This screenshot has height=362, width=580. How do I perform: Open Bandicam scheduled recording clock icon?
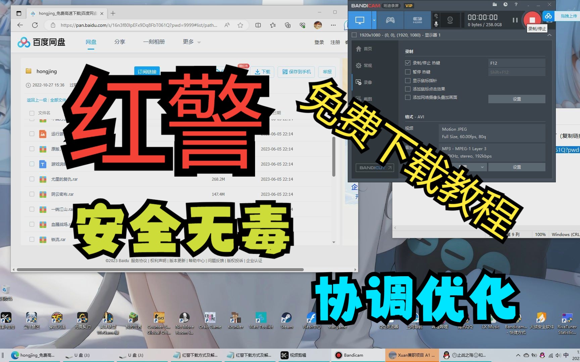tap(505, 5)
